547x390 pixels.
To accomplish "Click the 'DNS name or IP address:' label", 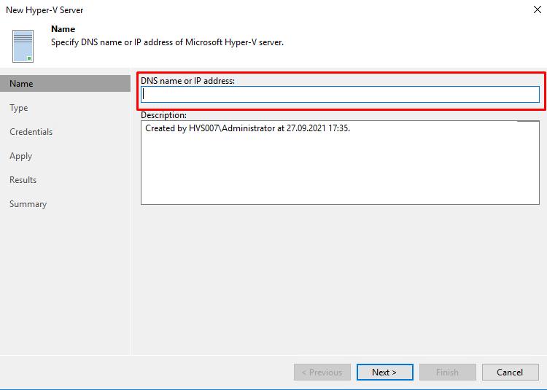I will click(187, 81).
